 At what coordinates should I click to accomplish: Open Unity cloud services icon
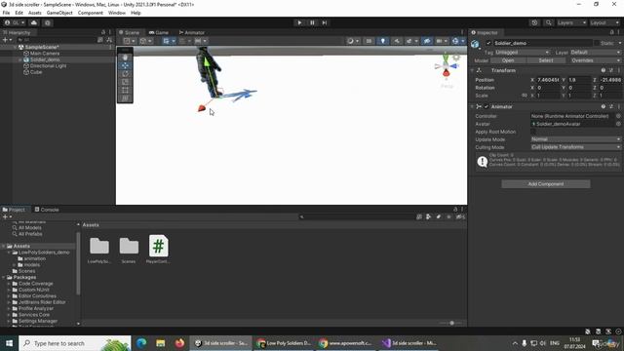(34, 22)
